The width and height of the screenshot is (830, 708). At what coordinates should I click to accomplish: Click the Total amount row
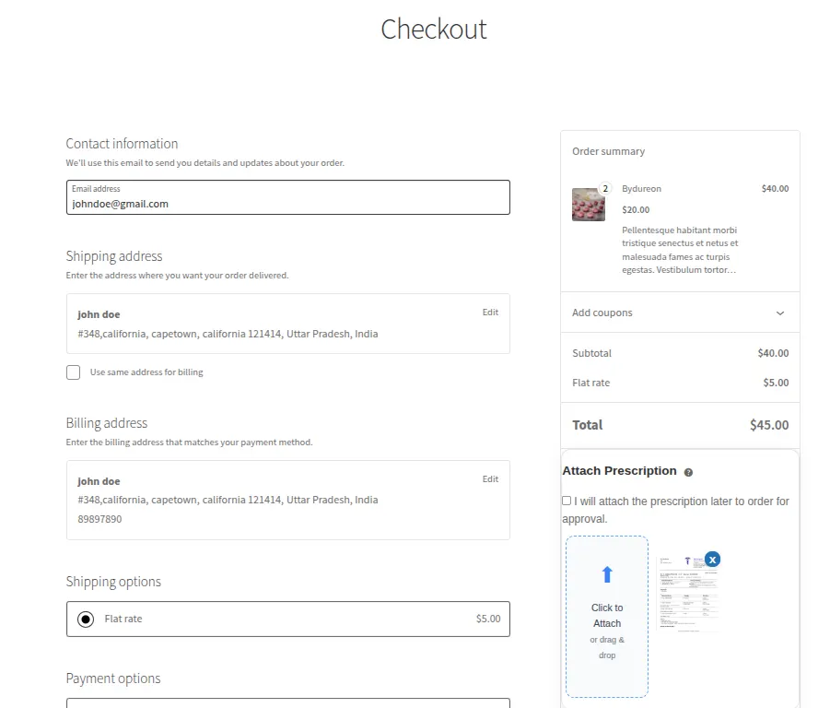pos(680,425)
